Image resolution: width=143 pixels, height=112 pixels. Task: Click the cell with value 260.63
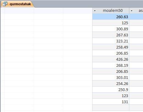(111, 17)
